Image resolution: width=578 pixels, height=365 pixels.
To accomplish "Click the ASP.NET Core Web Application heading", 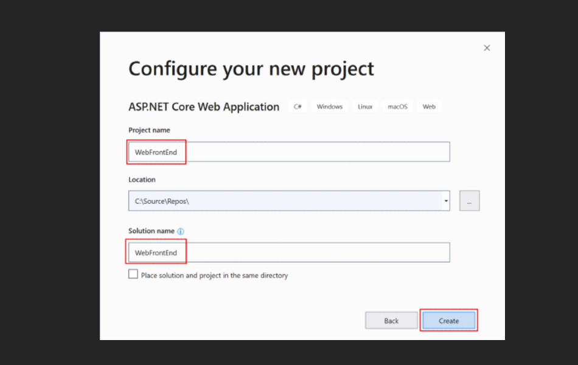I will [x=203, y=106].
